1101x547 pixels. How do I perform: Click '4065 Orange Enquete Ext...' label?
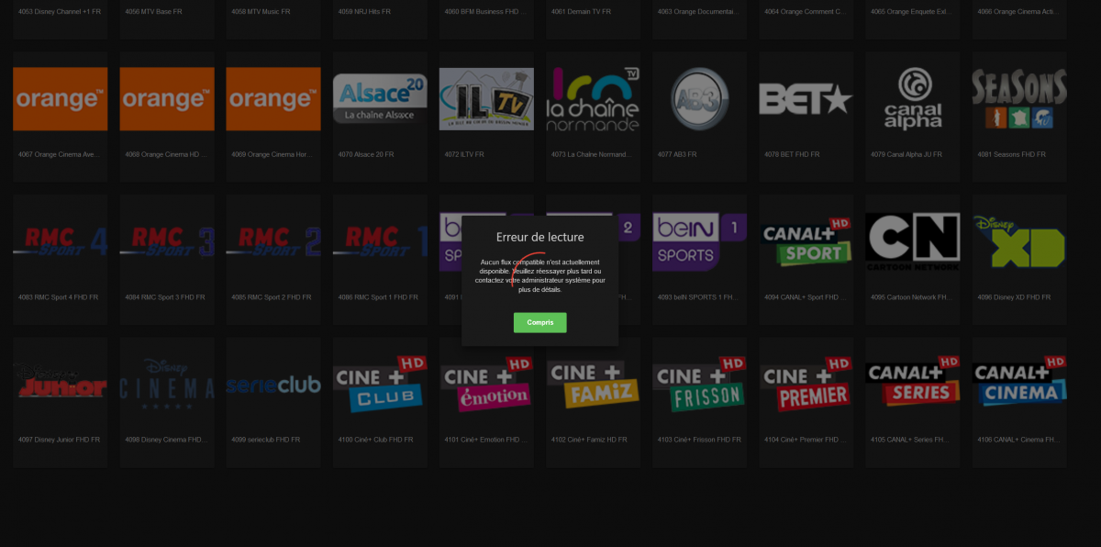[912, 11]
